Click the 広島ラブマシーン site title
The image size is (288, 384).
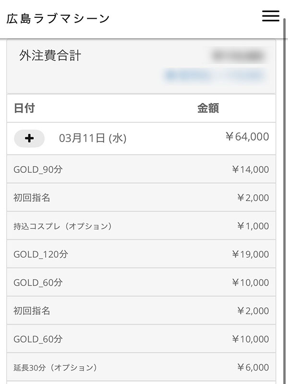(59, 18)
